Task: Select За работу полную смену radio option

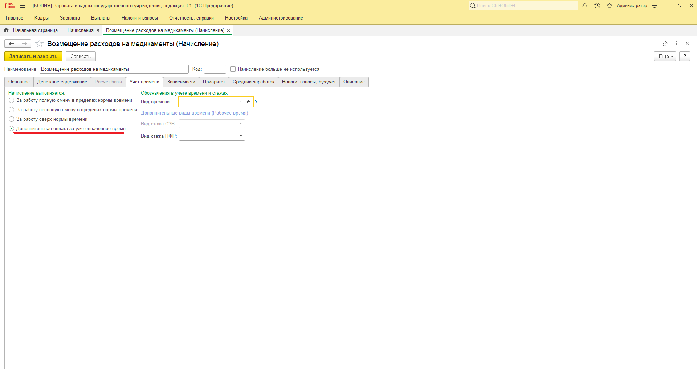Action: pyautogui.click(x=12, y=100)
